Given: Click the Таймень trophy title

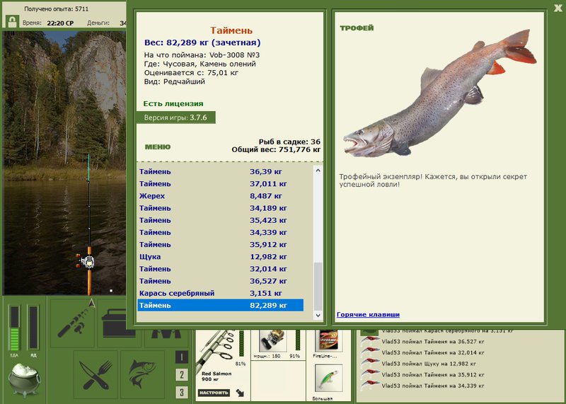Looking at the screenshot, I should [231, 30].
